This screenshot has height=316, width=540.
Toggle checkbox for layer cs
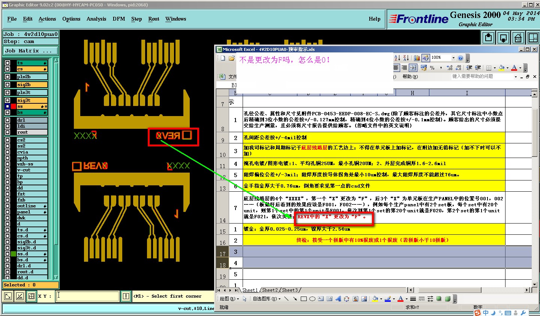click(7, 69)
